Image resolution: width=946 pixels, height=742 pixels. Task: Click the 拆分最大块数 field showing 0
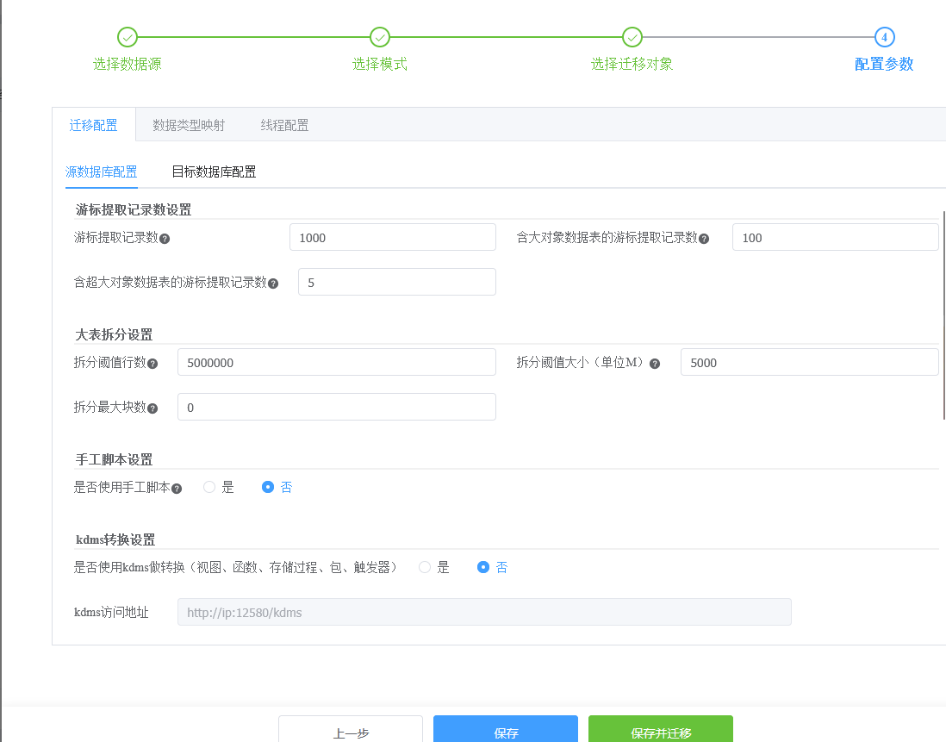337,407
